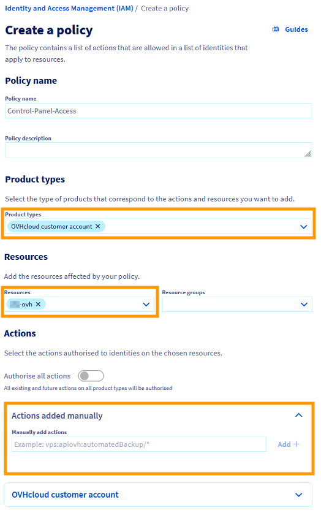Grab the description textarea resize handle
This screenshot has height=513, width=321.
[308, 154]
